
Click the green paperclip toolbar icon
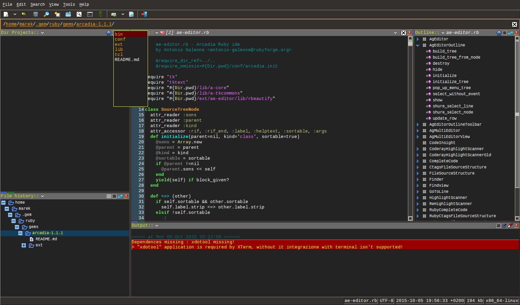coord(100,14)
